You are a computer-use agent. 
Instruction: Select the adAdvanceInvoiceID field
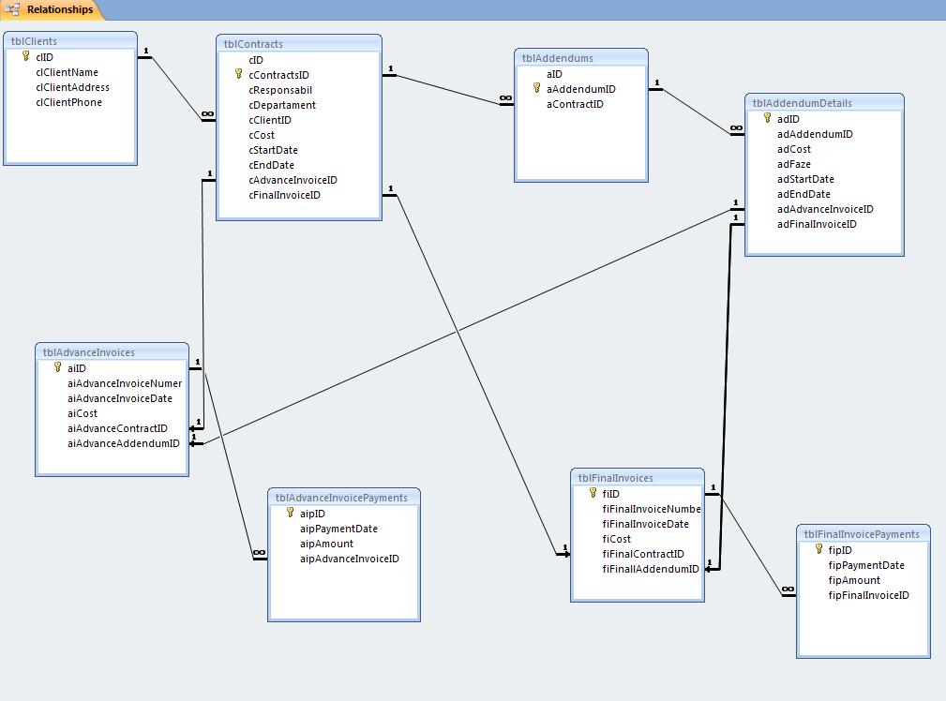coord(825,209)
